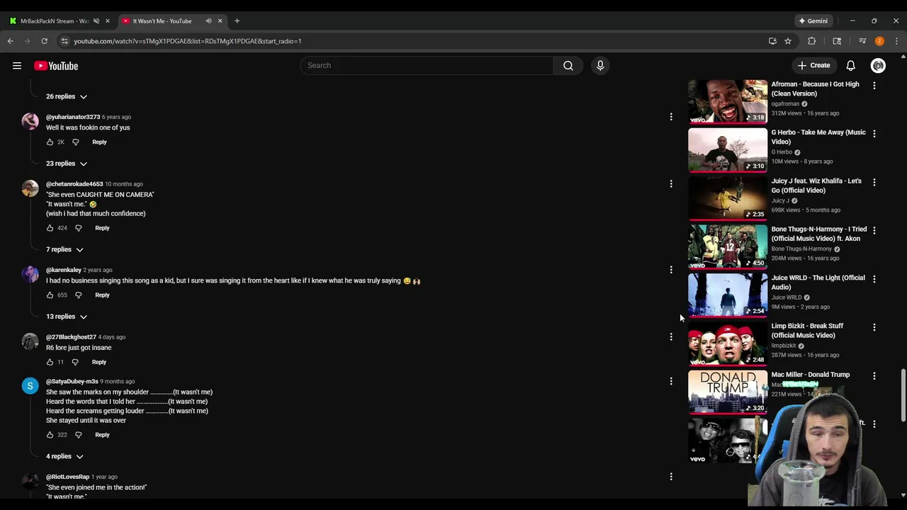Open more options for Bone Thugs-N-Harmony video
907x510 pixels.
pos(874,230)
